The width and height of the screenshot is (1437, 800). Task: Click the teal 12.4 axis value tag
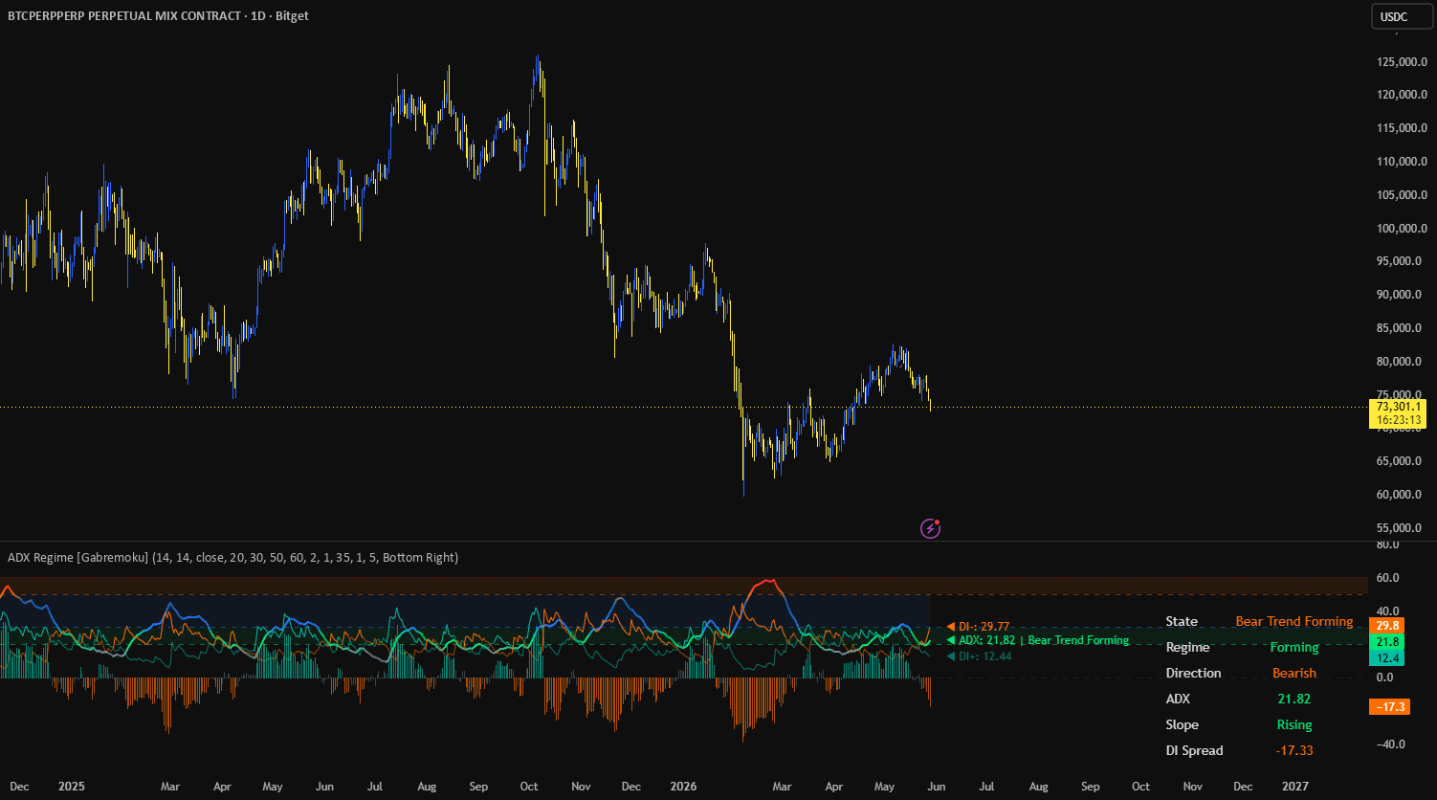(1389, 658)
